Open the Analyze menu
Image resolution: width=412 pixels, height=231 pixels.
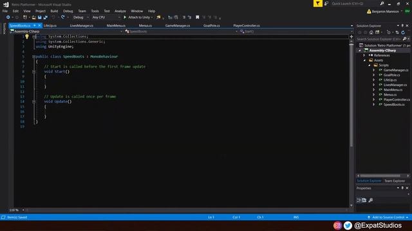(x=120, y=11)
